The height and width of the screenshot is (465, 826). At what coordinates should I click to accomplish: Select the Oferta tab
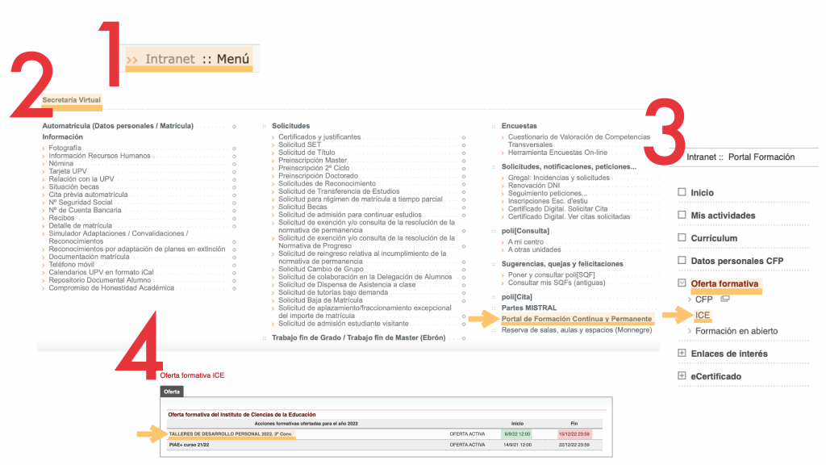click(x=172, y=392)
